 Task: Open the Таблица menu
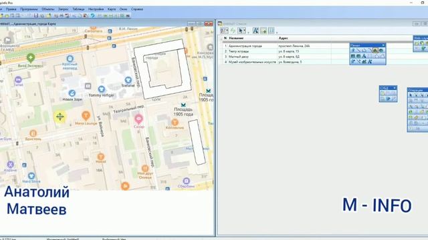[78, 9]
